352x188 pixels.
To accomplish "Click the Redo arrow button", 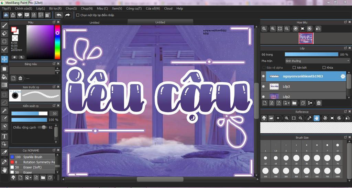I will pos(67,15).
